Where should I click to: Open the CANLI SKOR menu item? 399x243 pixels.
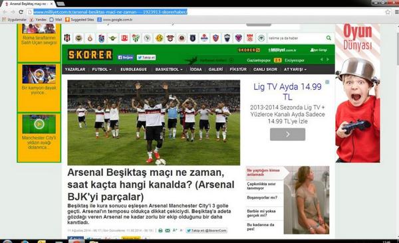265,70
